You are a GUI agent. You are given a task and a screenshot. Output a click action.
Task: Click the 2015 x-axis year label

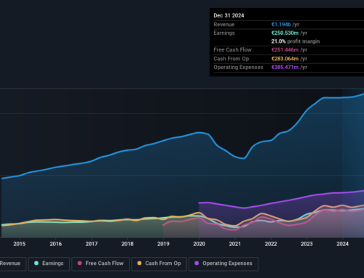point(20,244)
